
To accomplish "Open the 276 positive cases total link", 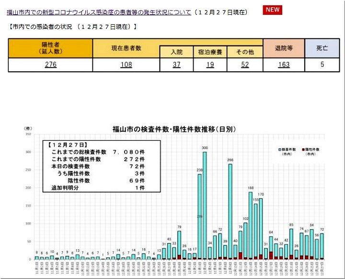I will tap(50, 65).
